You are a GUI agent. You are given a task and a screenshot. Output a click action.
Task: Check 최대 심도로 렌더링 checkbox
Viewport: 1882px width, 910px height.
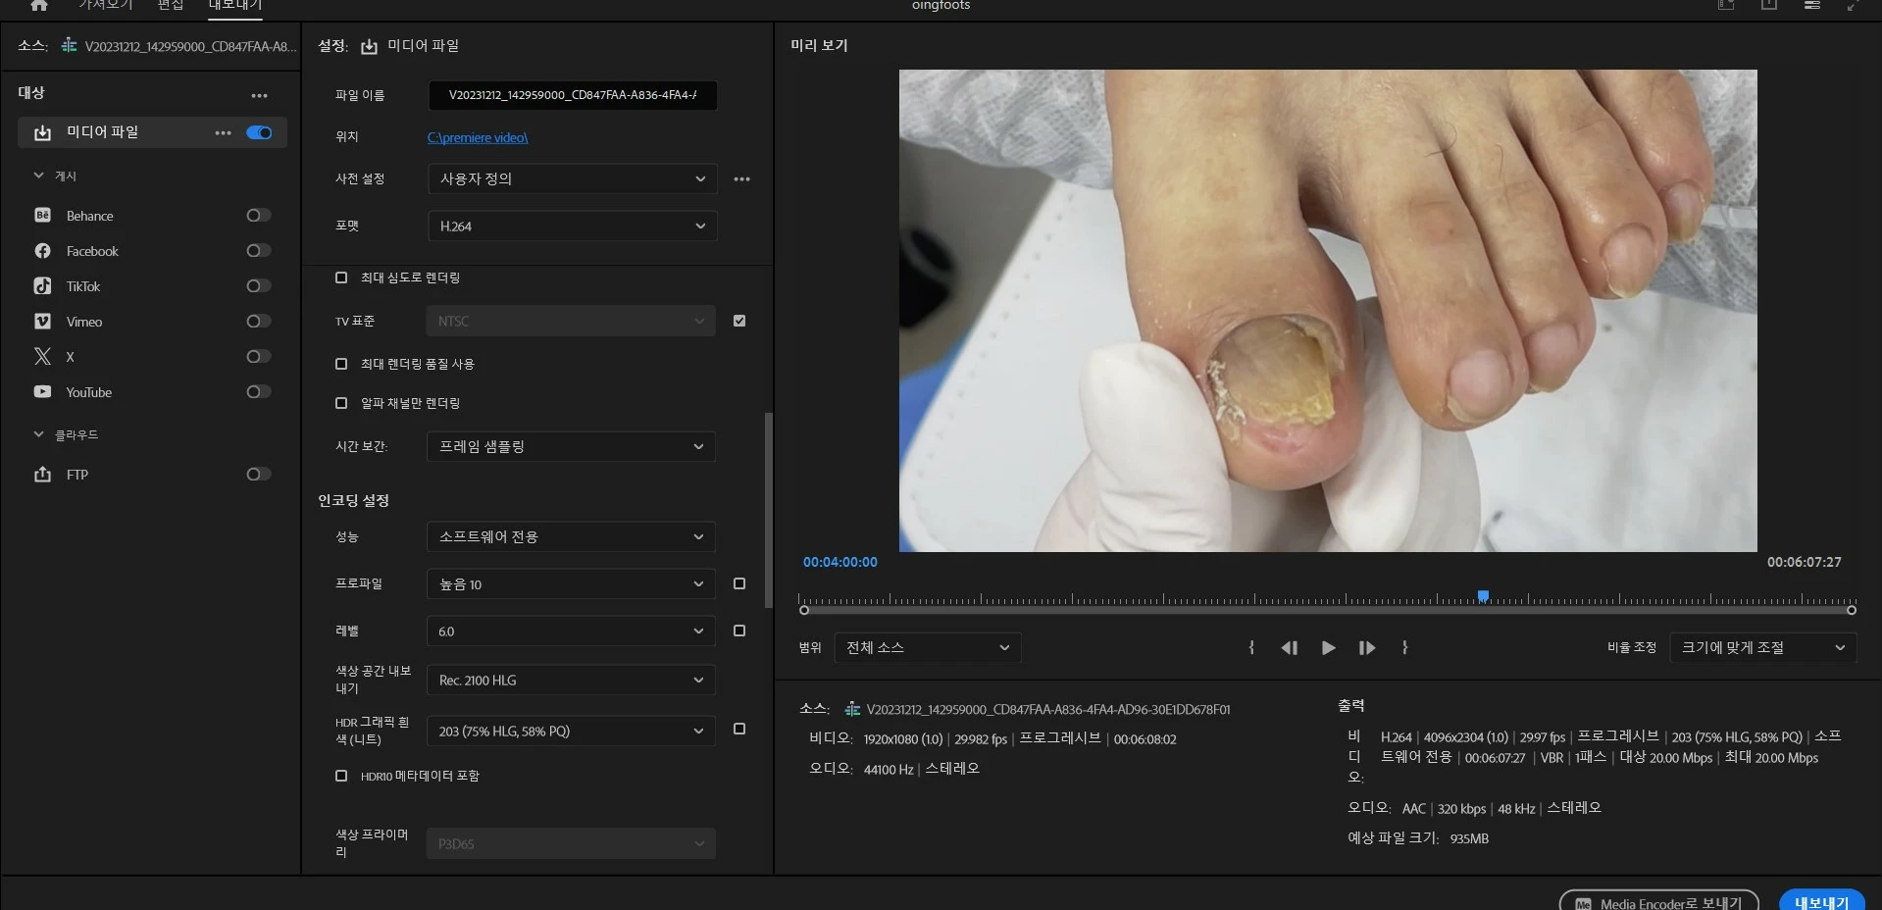coord(341,278)
